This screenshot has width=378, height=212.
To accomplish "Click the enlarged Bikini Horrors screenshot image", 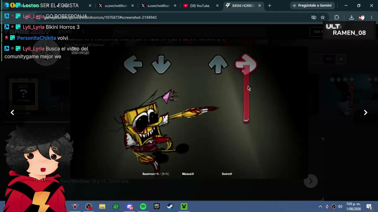I will 189,112.
